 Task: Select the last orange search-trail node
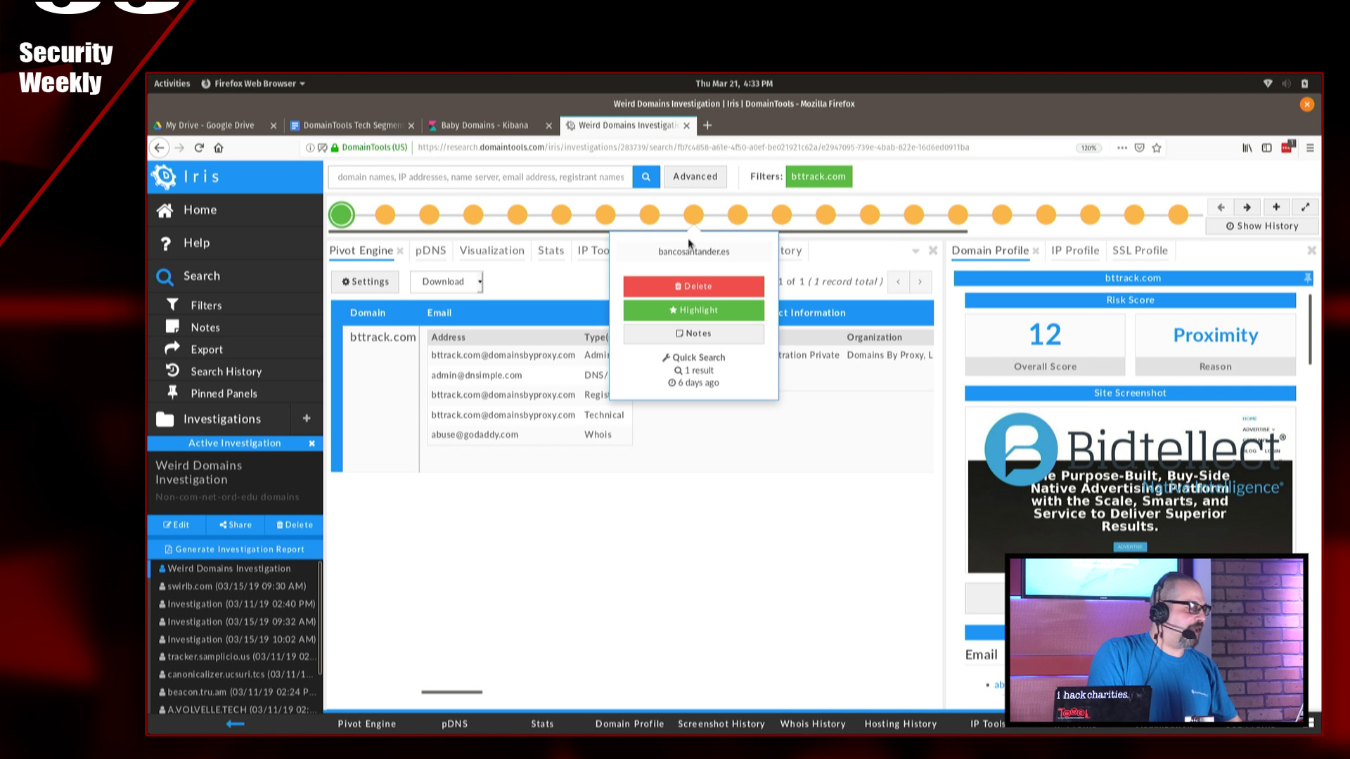coord(1178,215)
